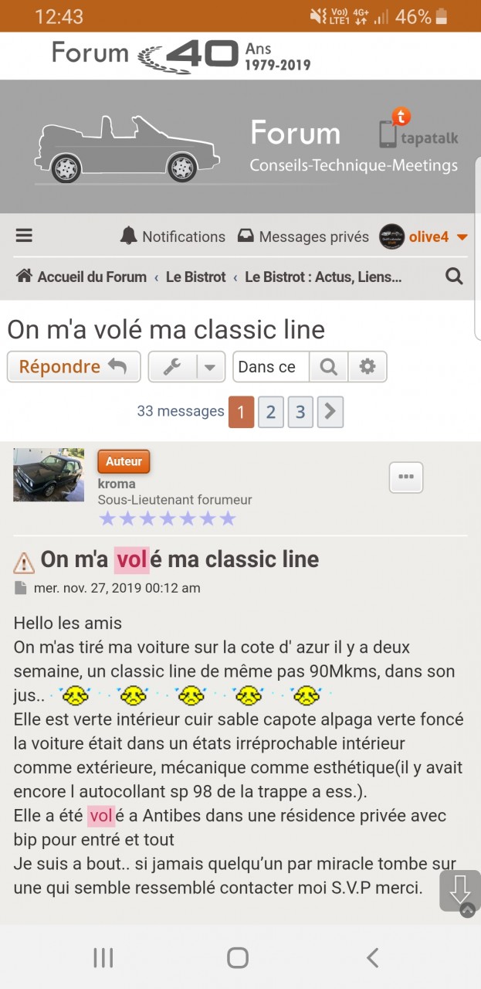Image resolution: width=481 pixels, height=989 pixels.
Task: Open topic tools wrench dropdown
Action: pos(186,367)
